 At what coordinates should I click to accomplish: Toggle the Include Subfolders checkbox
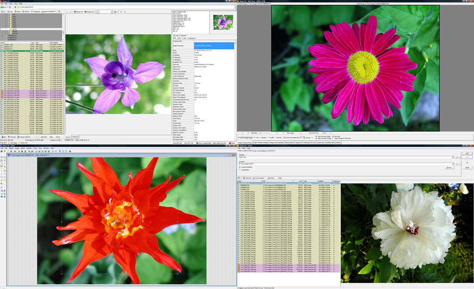[240, 167]
